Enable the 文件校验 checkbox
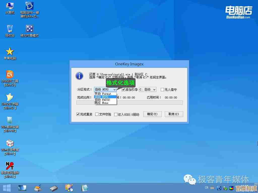Viewport: 258px width, 193px height. (x=97, y=114)
